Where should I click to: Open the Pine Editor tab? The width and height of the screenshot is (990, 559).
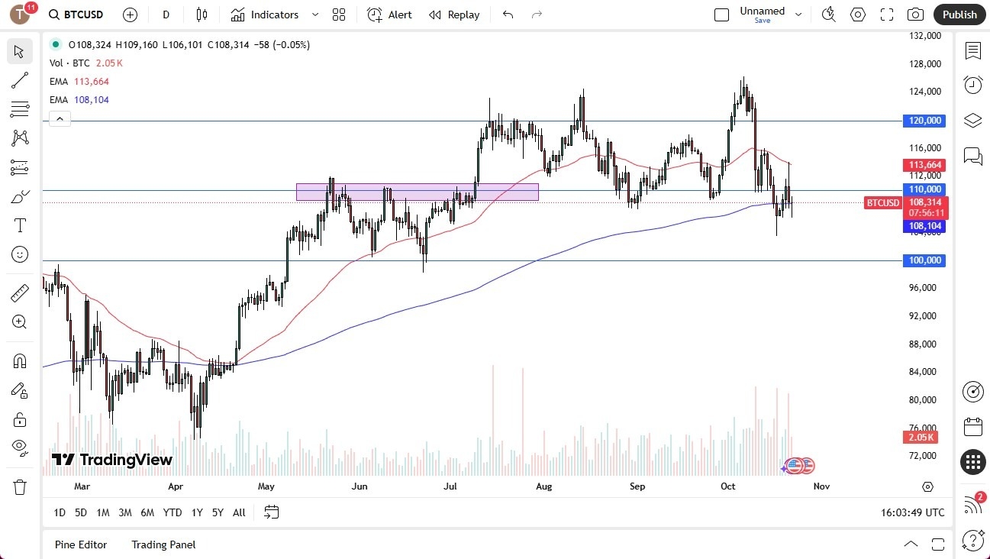(80, 544)
